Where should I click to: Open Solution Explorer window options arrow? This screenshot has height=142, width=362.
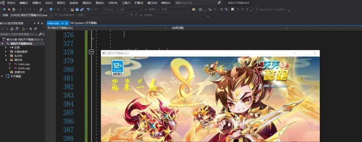tap(34, 23)
